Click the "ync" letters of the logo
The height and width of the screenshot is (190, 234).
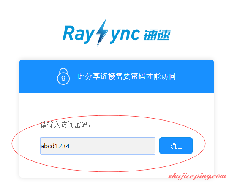(x=125, y=35)
